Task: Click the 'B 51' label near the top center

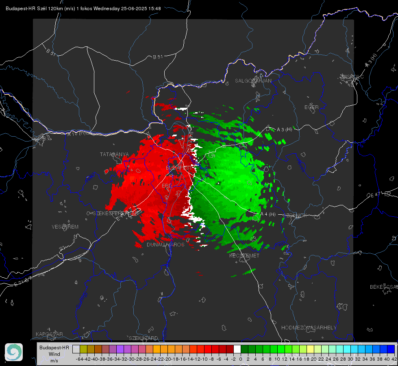Action: [x=158, y=57]
